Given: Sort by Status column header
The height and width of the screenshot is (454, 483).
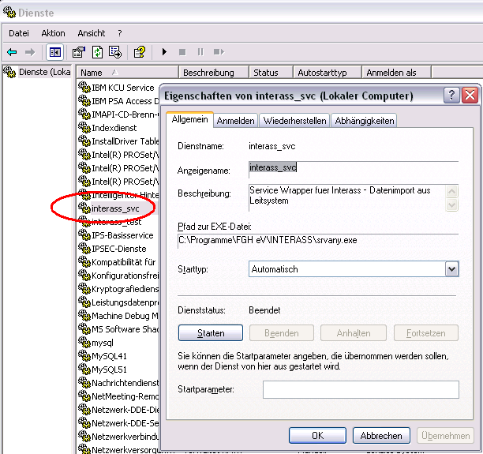Looking at the screenshot, I should [x=271, y=73].
